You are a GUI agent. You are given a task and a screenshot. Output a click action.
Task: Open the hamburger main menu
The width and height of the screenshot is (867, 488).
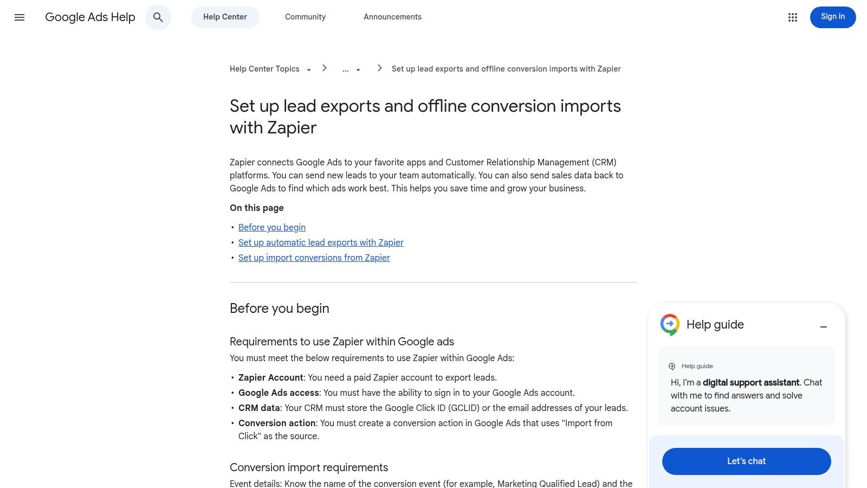pos(20,17)
